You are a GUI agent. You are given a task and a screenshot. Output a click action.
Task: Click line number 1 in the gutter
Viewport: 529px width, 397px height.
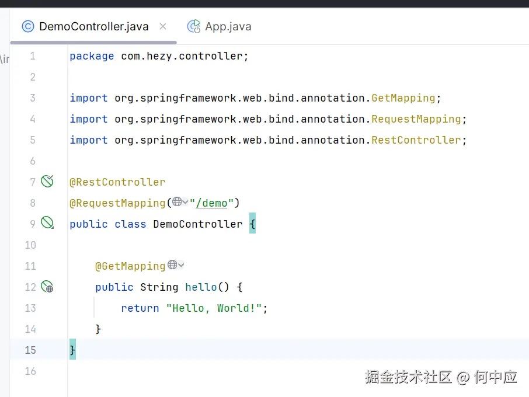(32, 56)
